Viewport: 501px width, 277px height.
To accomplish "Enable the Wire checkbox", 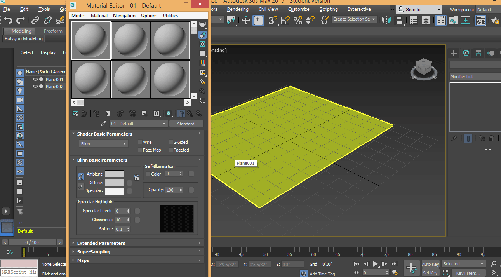I will point(141,142).
